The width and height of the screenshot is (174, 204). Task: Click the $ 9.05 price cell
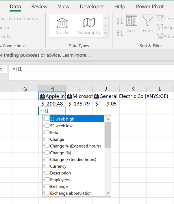[106, 104]
